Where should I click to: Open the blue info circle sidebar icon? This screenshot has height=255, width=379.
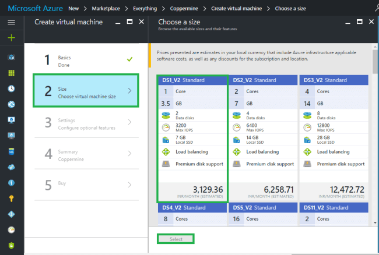pos(11,183)
